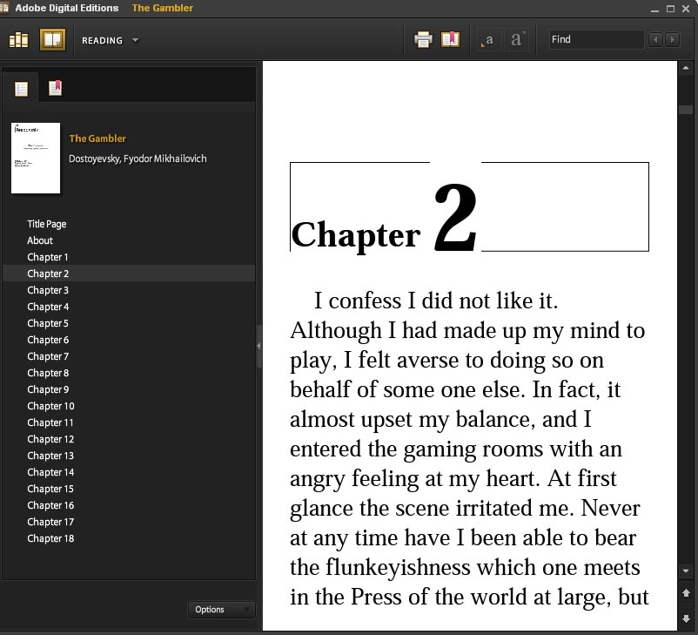Navigate to Chapter 15
698x635 pixels.
click(50, 489)
